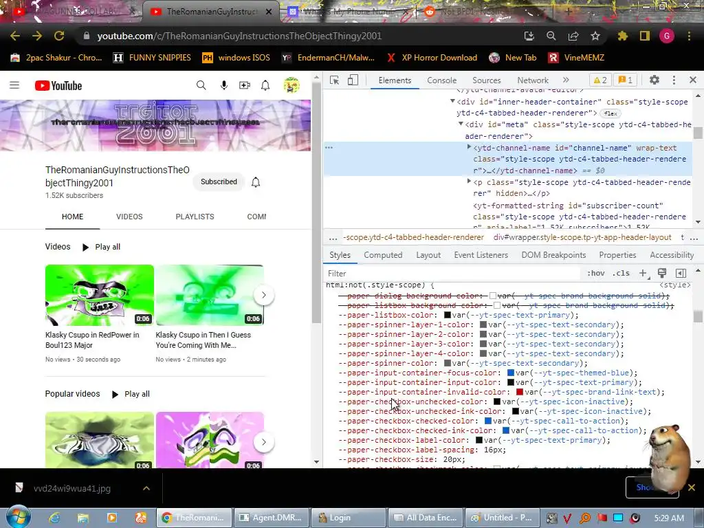Viewport: 704px width, 528px height.
Task: Open the XP Horror Download bookmark
Action: pos(432,58)
